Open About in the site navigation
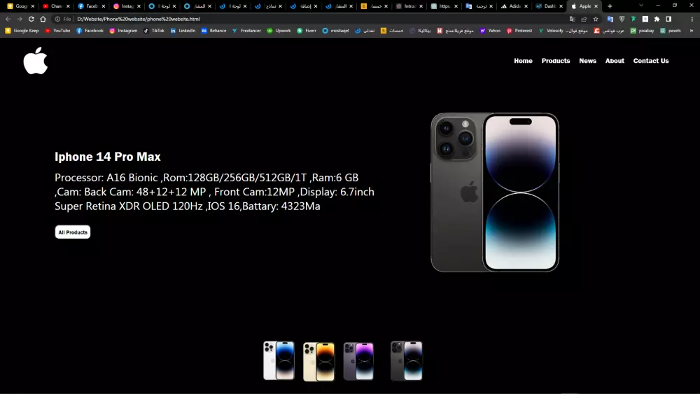Image resolution: width=700 pixels, height=394 pixels. [615, 61]
